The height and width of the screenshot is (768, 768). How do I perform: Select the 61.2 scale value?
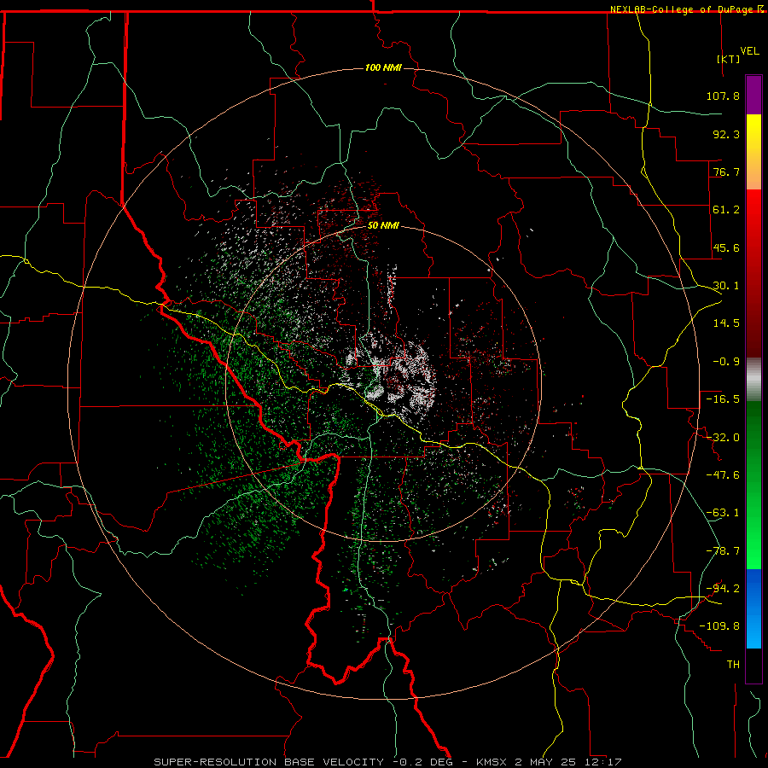(726, 210)
